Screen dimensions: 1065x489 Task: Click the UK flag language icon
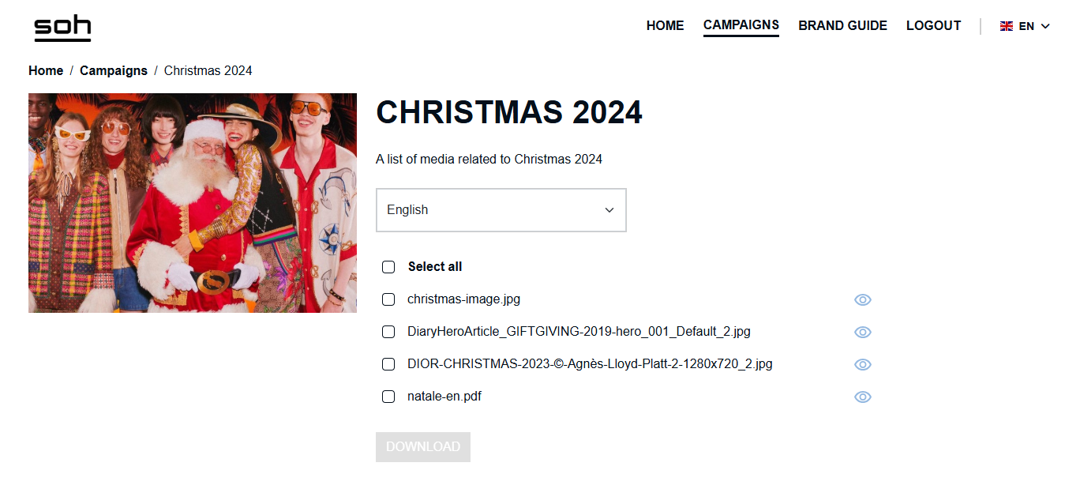[1007, 26]
